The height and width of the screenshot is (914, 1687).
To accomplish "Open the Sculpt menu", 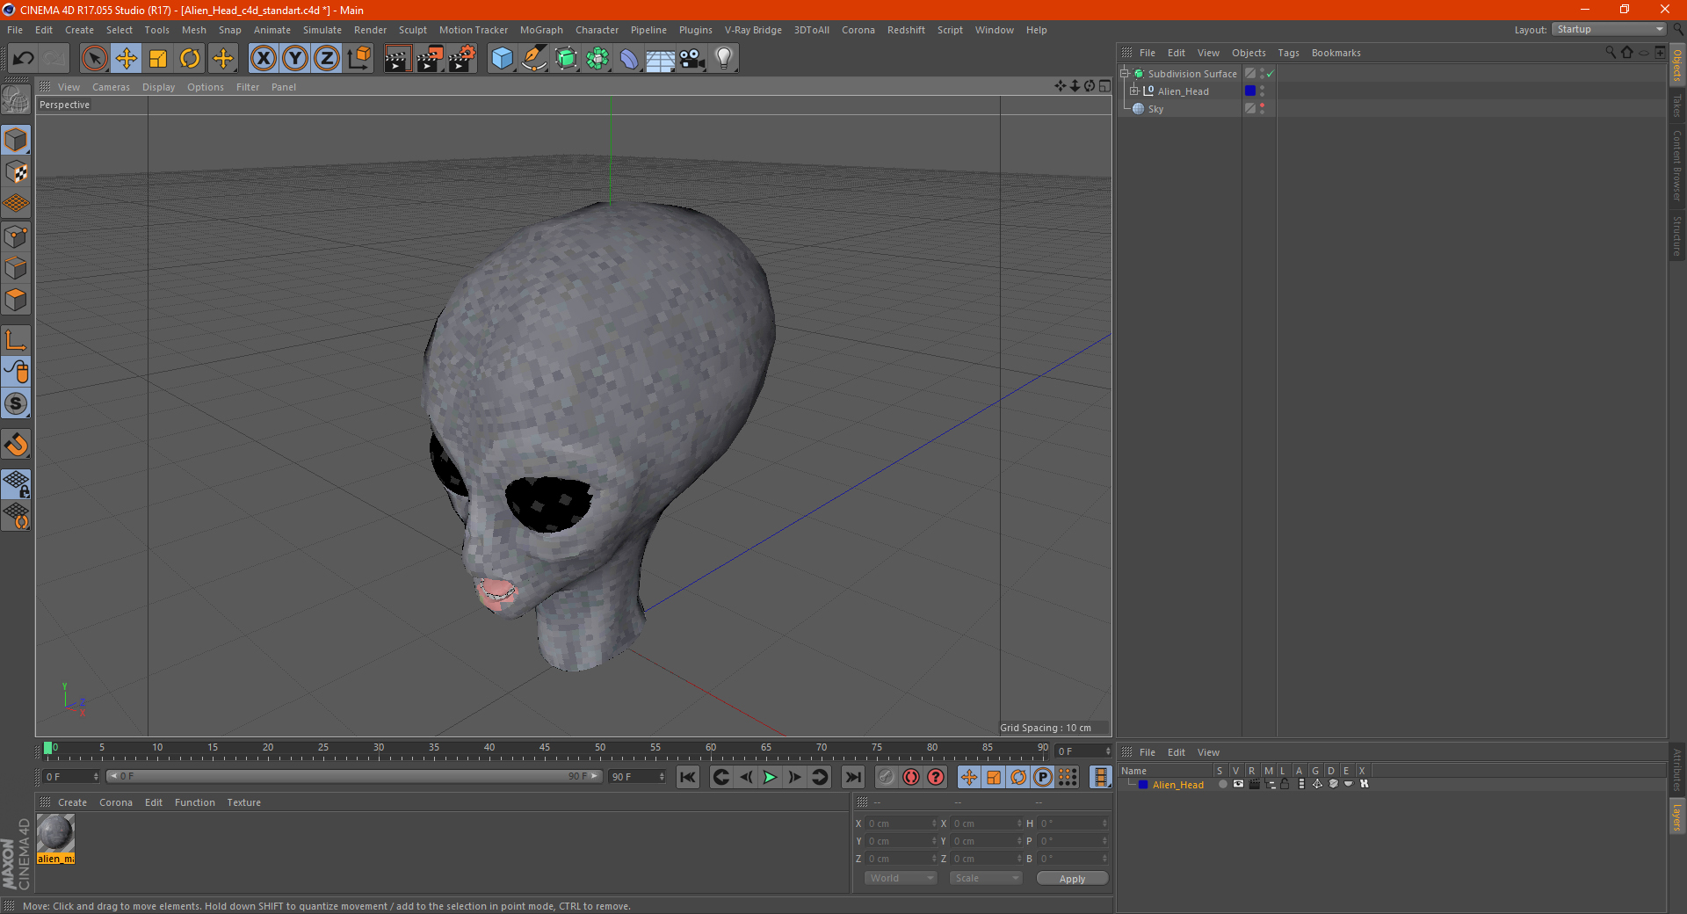I will click(412, 30).
